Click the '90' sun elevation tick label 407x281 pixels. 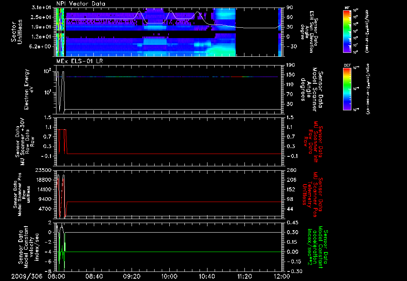[289, 7]
